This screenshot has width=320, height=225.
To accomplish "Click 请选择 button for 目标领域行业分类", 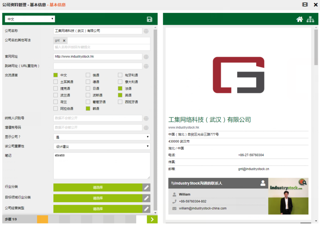I will click(x=98, y=198).
